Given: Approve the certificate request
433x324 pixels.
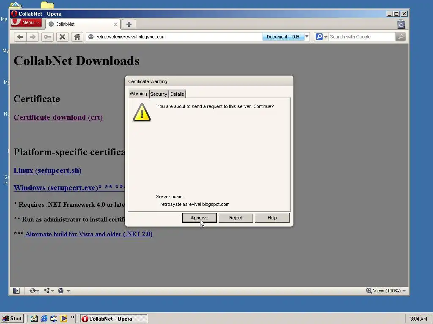Looking at the screenshot, I should click(200, 218).
